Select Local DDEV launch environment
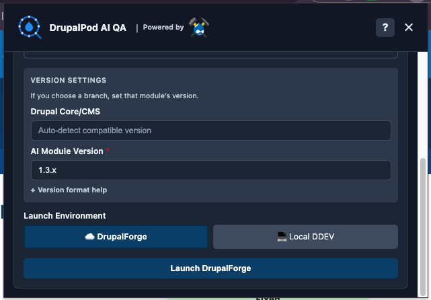Image resolution: width=431 pixels, height=300 pixels. 305,237
